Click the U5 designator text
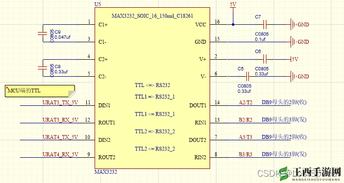Viewport: 344px width, 183px height. coord(98,4)
